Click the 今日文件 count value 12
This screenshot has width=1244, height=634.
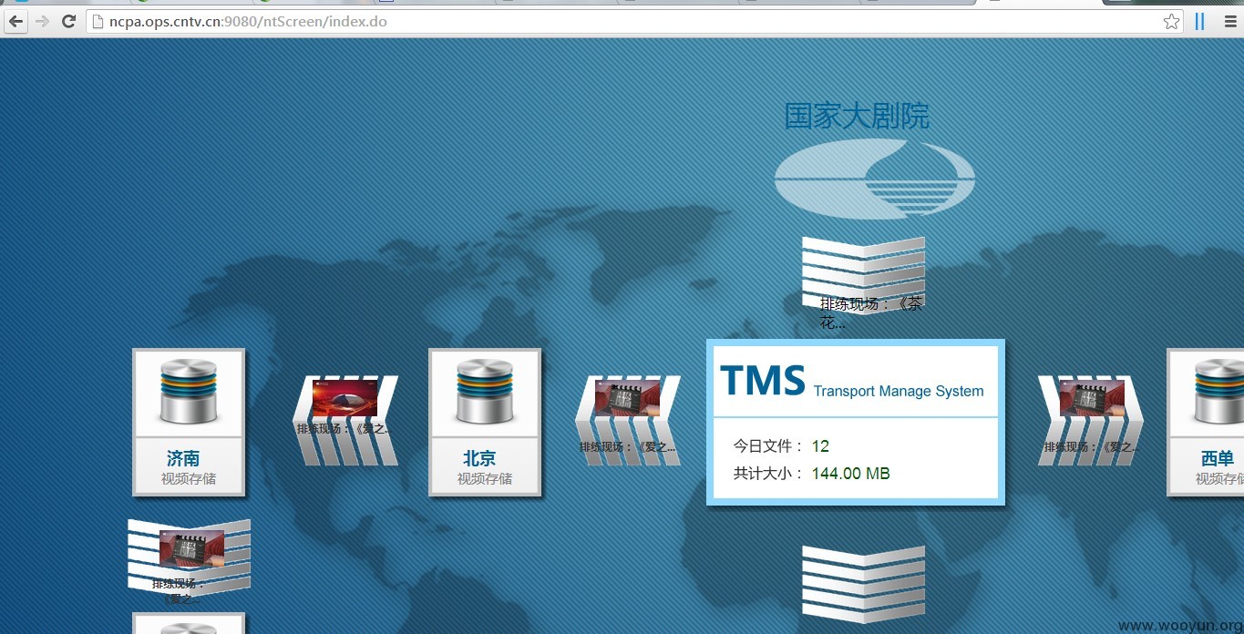(820, 446)
